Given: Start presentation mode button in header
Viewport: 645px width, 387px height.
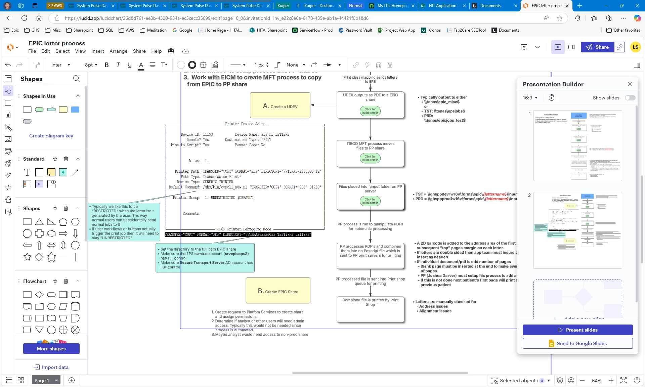Looking at the screenshot, I should coord(558,47).
